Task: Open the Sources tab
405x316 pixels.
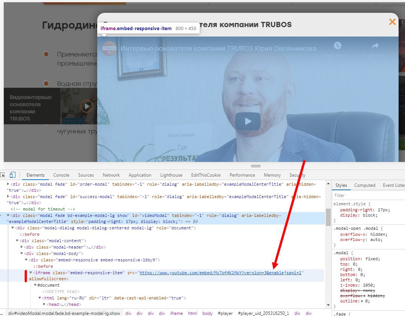Action: point(86,175)
